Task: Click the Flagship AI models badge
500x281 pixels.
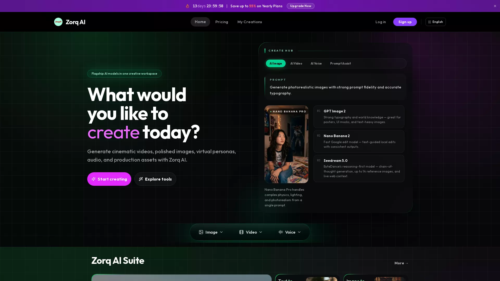Action: [124, 74]
